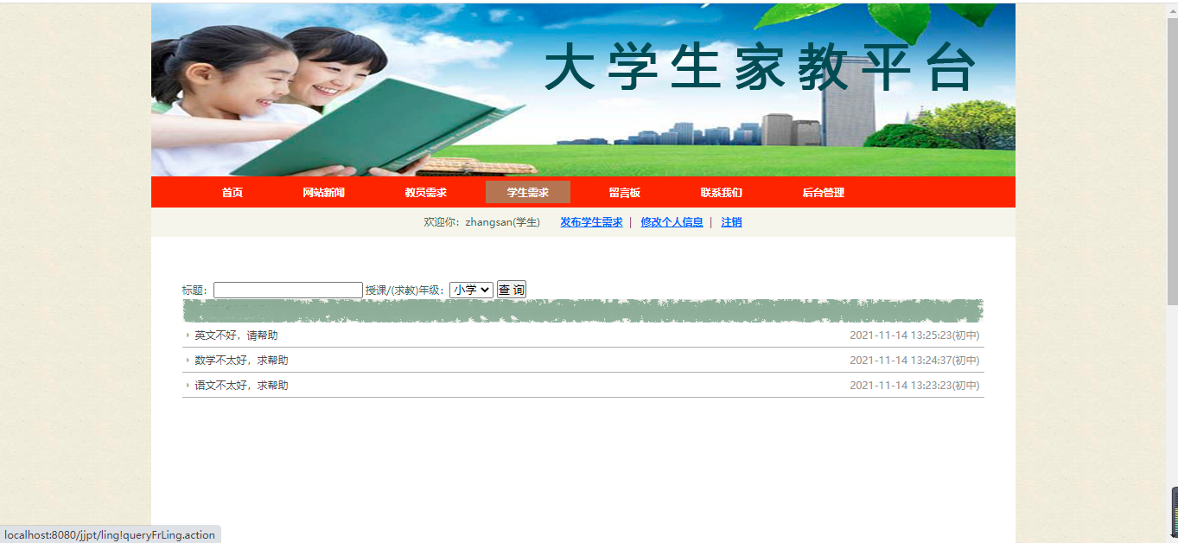The width and height of the screenshot is (1178, 543).
Task: Click the timestamp 2021-11-14 13:25:23(初中)
Action: [914, 335]
